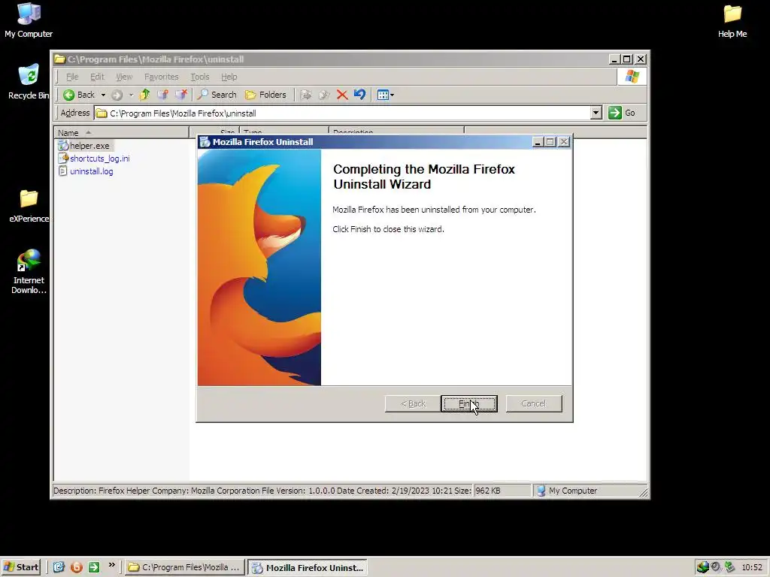Click the folder icon in Explorer's title bar

[60, 59]
